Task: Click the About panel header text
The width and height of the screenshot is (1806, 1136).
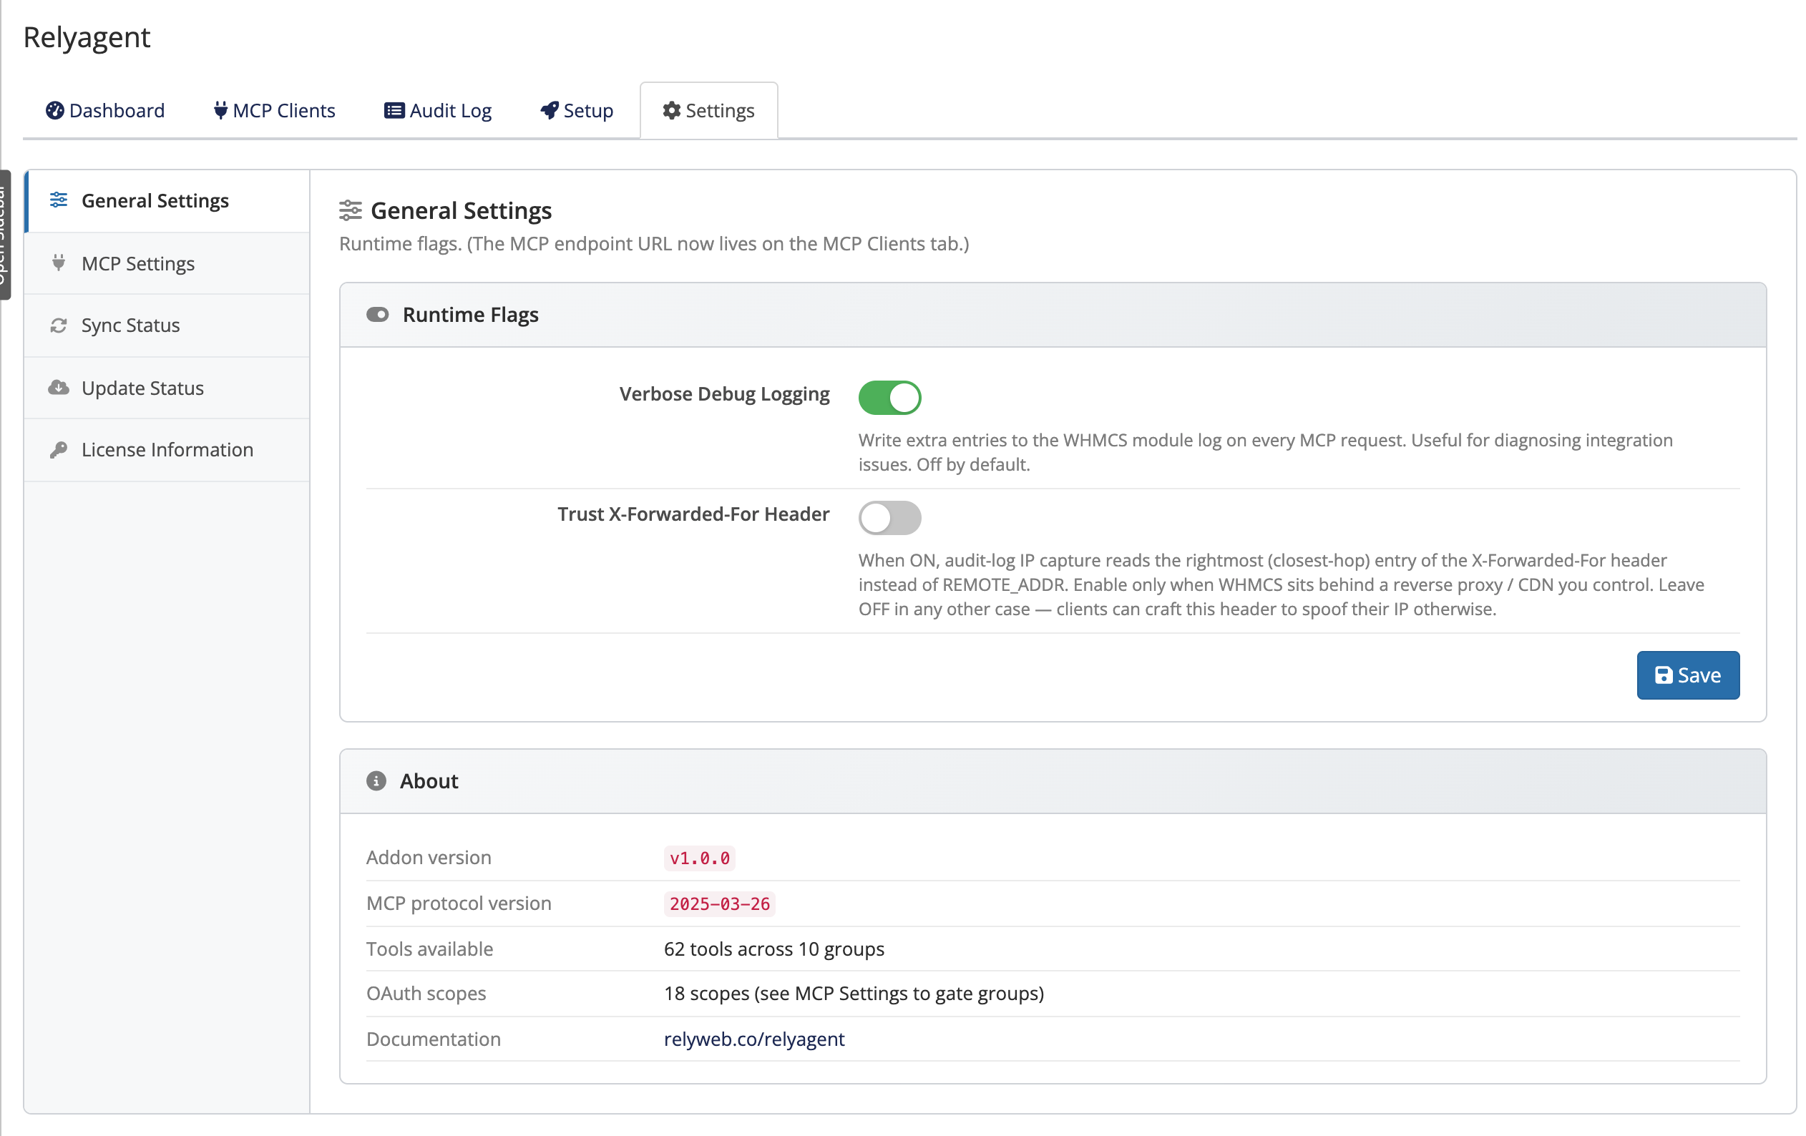Action: [429, 780]
